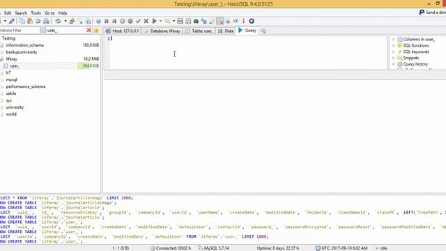
Task: Open the User manager toolbar icon
Action: [x=72, y=21]
